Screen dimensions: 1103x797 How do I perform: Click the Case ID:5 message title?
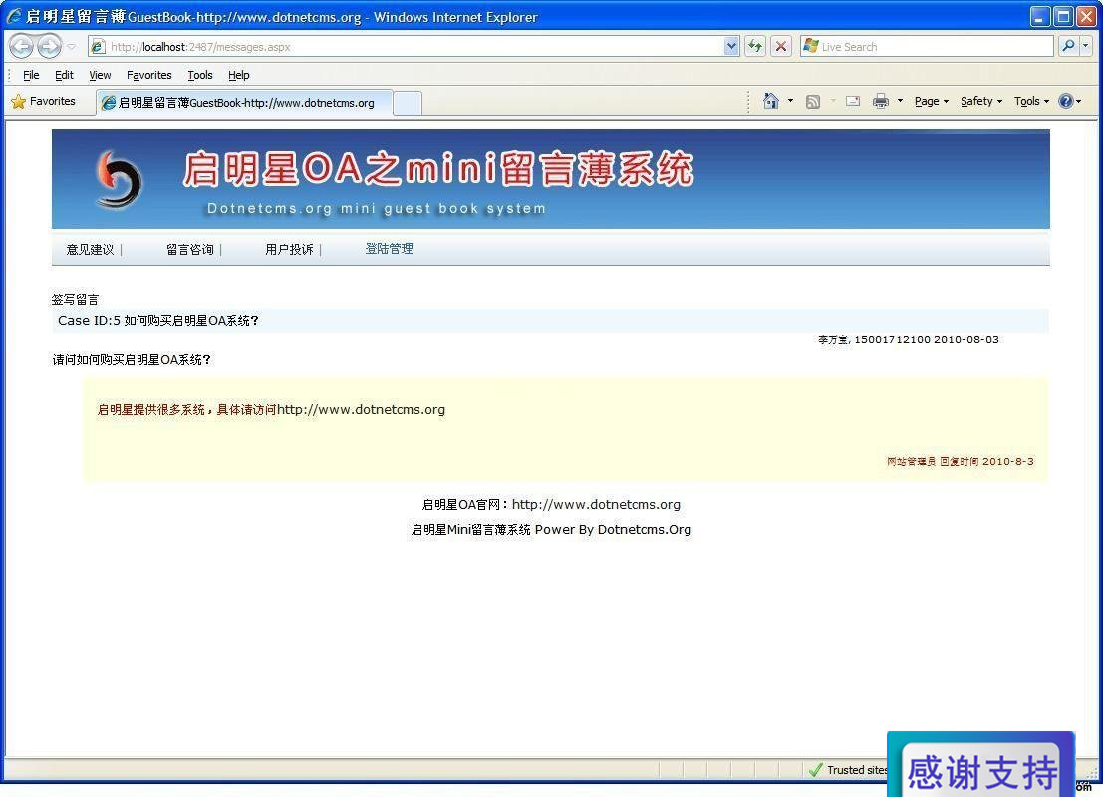click(x=158, y=321)
